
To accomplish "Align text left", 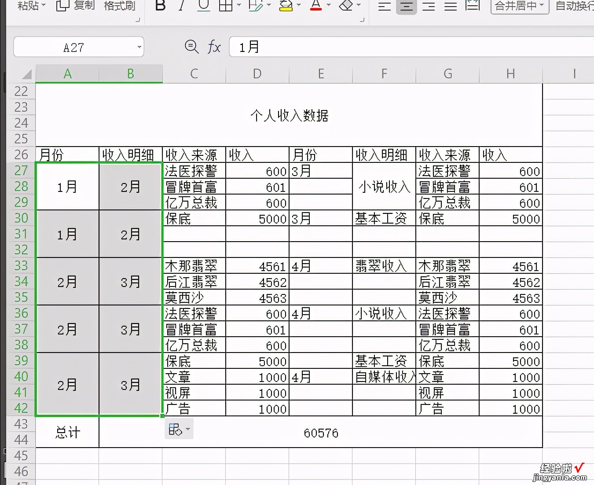I will (x=385, y=6).
